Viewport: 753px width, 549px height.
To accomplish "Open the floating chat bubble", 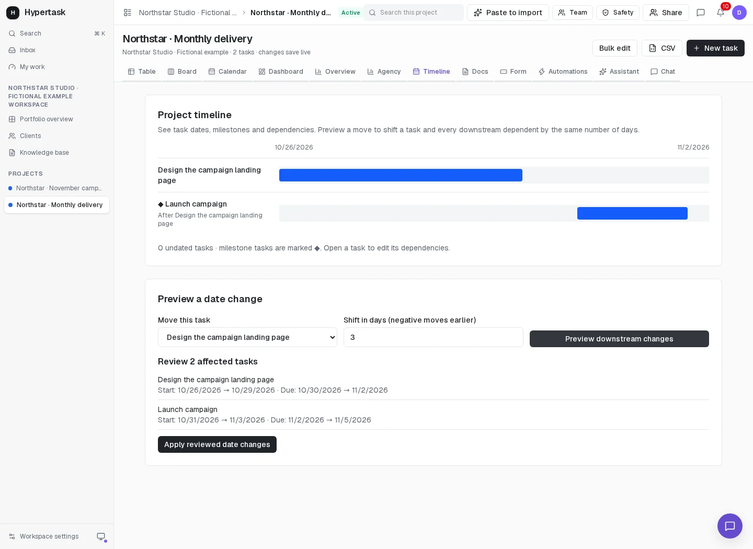I will [730, 526].
